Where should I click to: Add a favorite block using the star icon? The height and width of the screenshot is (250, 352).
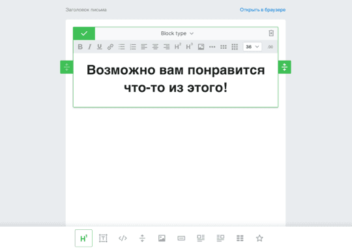[259, 238]
